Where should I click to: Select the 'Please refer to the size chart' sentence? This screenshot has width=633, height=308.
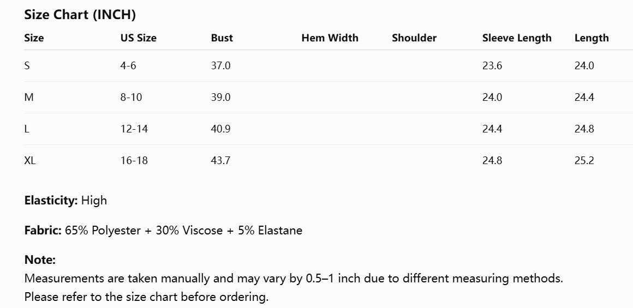click(x=147, y=297)
